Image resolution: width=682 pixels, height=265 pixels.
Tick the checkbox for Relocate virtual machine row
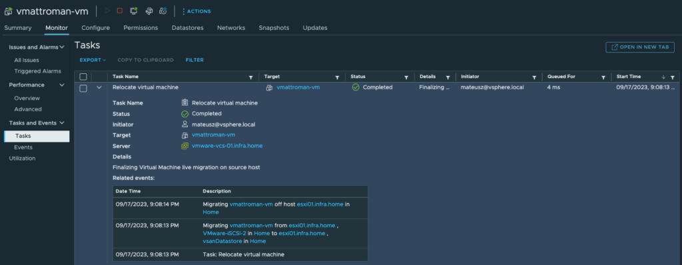83,88
